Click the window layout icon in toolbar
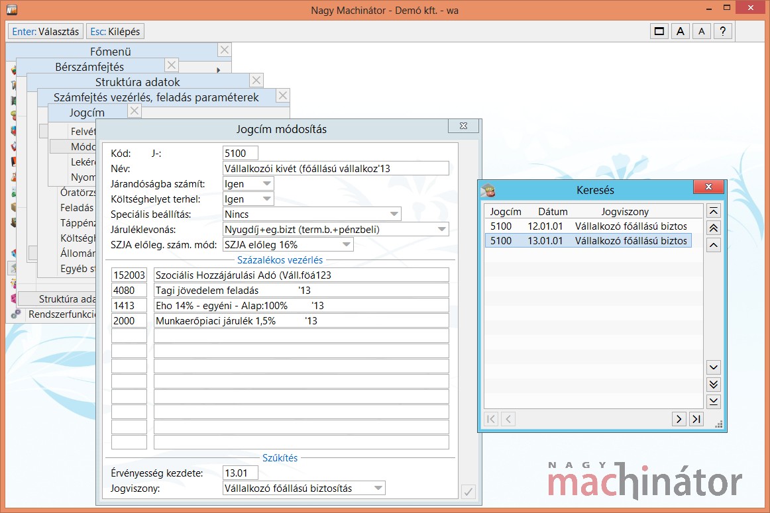770x513 pixels. tap(659, 31)
